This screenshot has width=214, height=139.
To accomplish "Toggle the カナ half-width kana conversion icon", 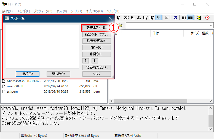I will coord(167,18).
